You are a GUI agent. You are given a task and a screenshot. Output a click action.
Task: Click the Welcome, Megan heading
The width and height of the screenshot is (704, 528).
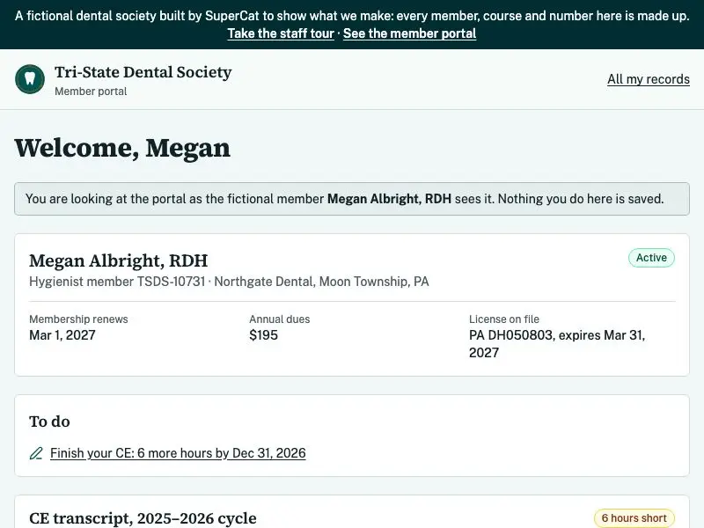122,148
